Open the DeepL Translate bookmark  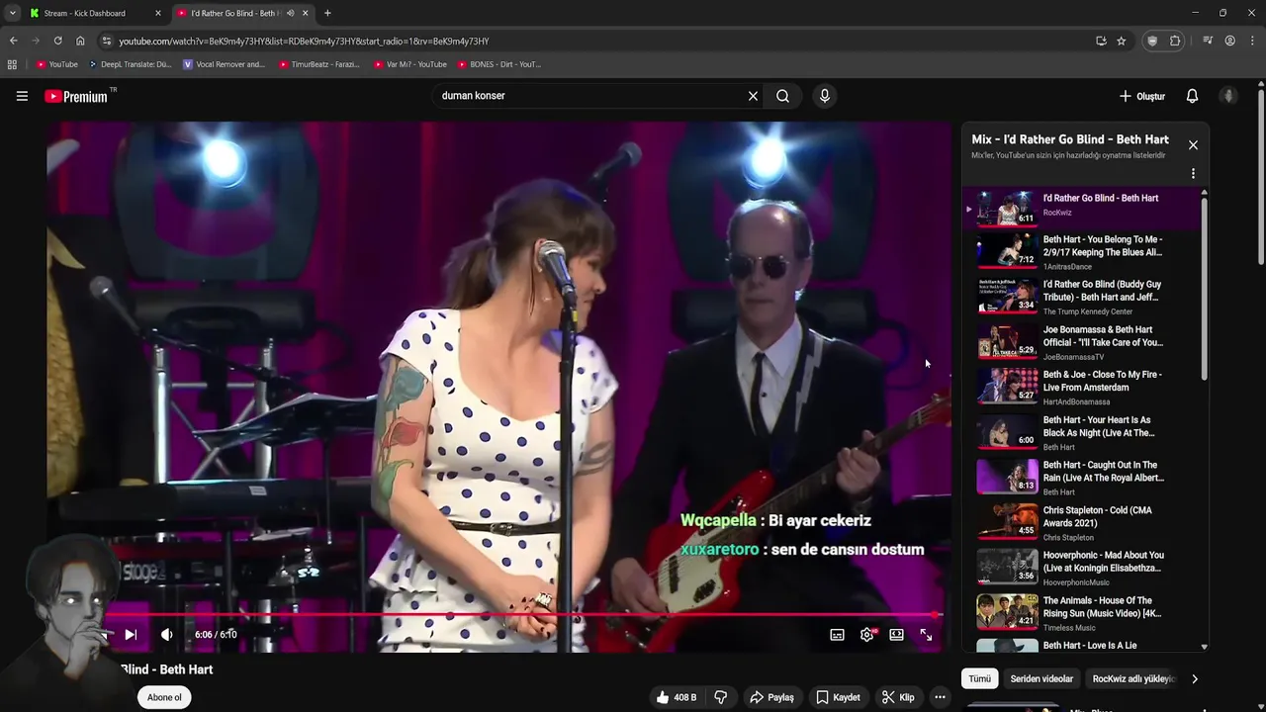[x=130, y=64]
